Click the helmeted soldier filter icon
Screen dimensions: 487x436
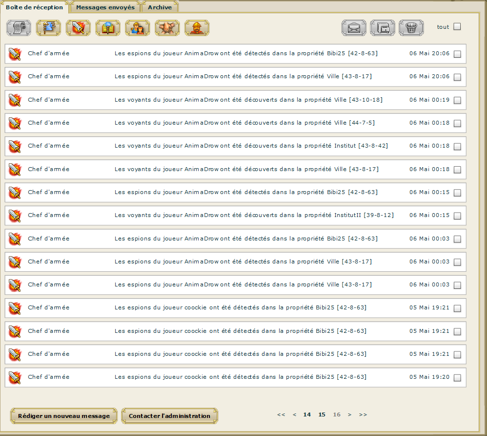pyautogui.click(x=197, y=28)
